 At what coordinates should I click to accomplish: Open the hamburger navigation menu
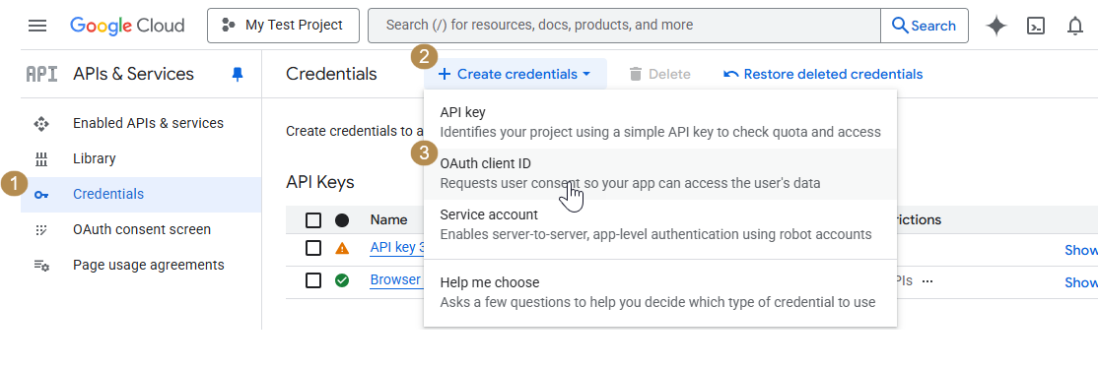pos(37,26)
